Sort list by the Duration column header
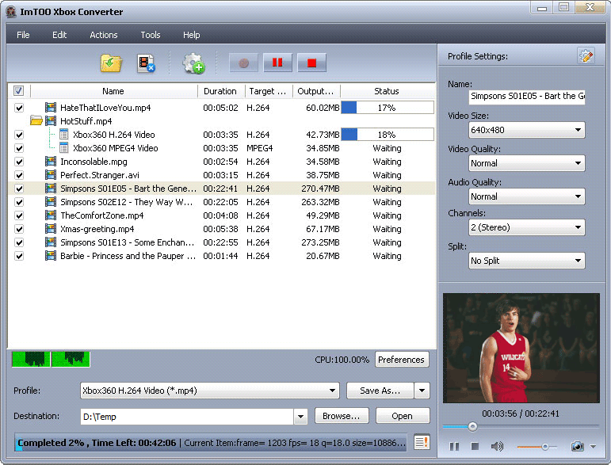 point(220,91)
